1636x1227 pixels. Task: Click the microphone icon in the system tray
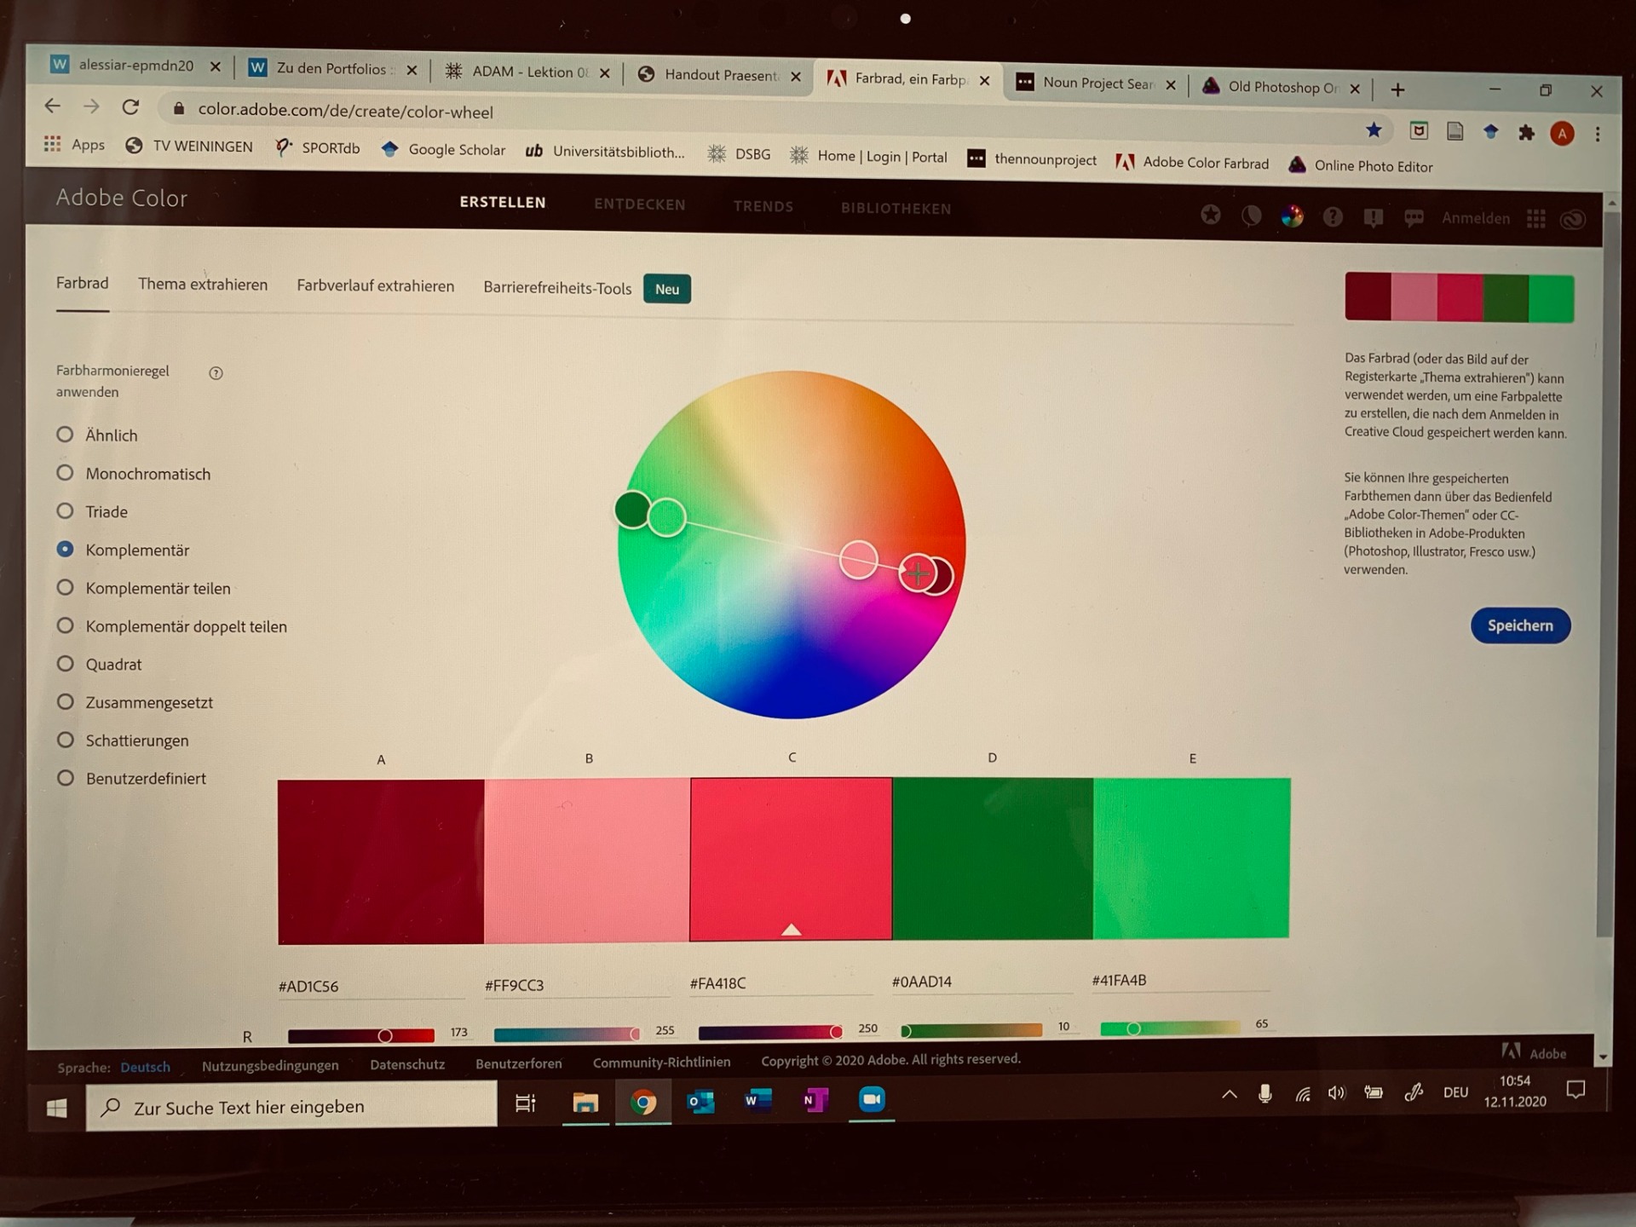tap(1265, 1094)
